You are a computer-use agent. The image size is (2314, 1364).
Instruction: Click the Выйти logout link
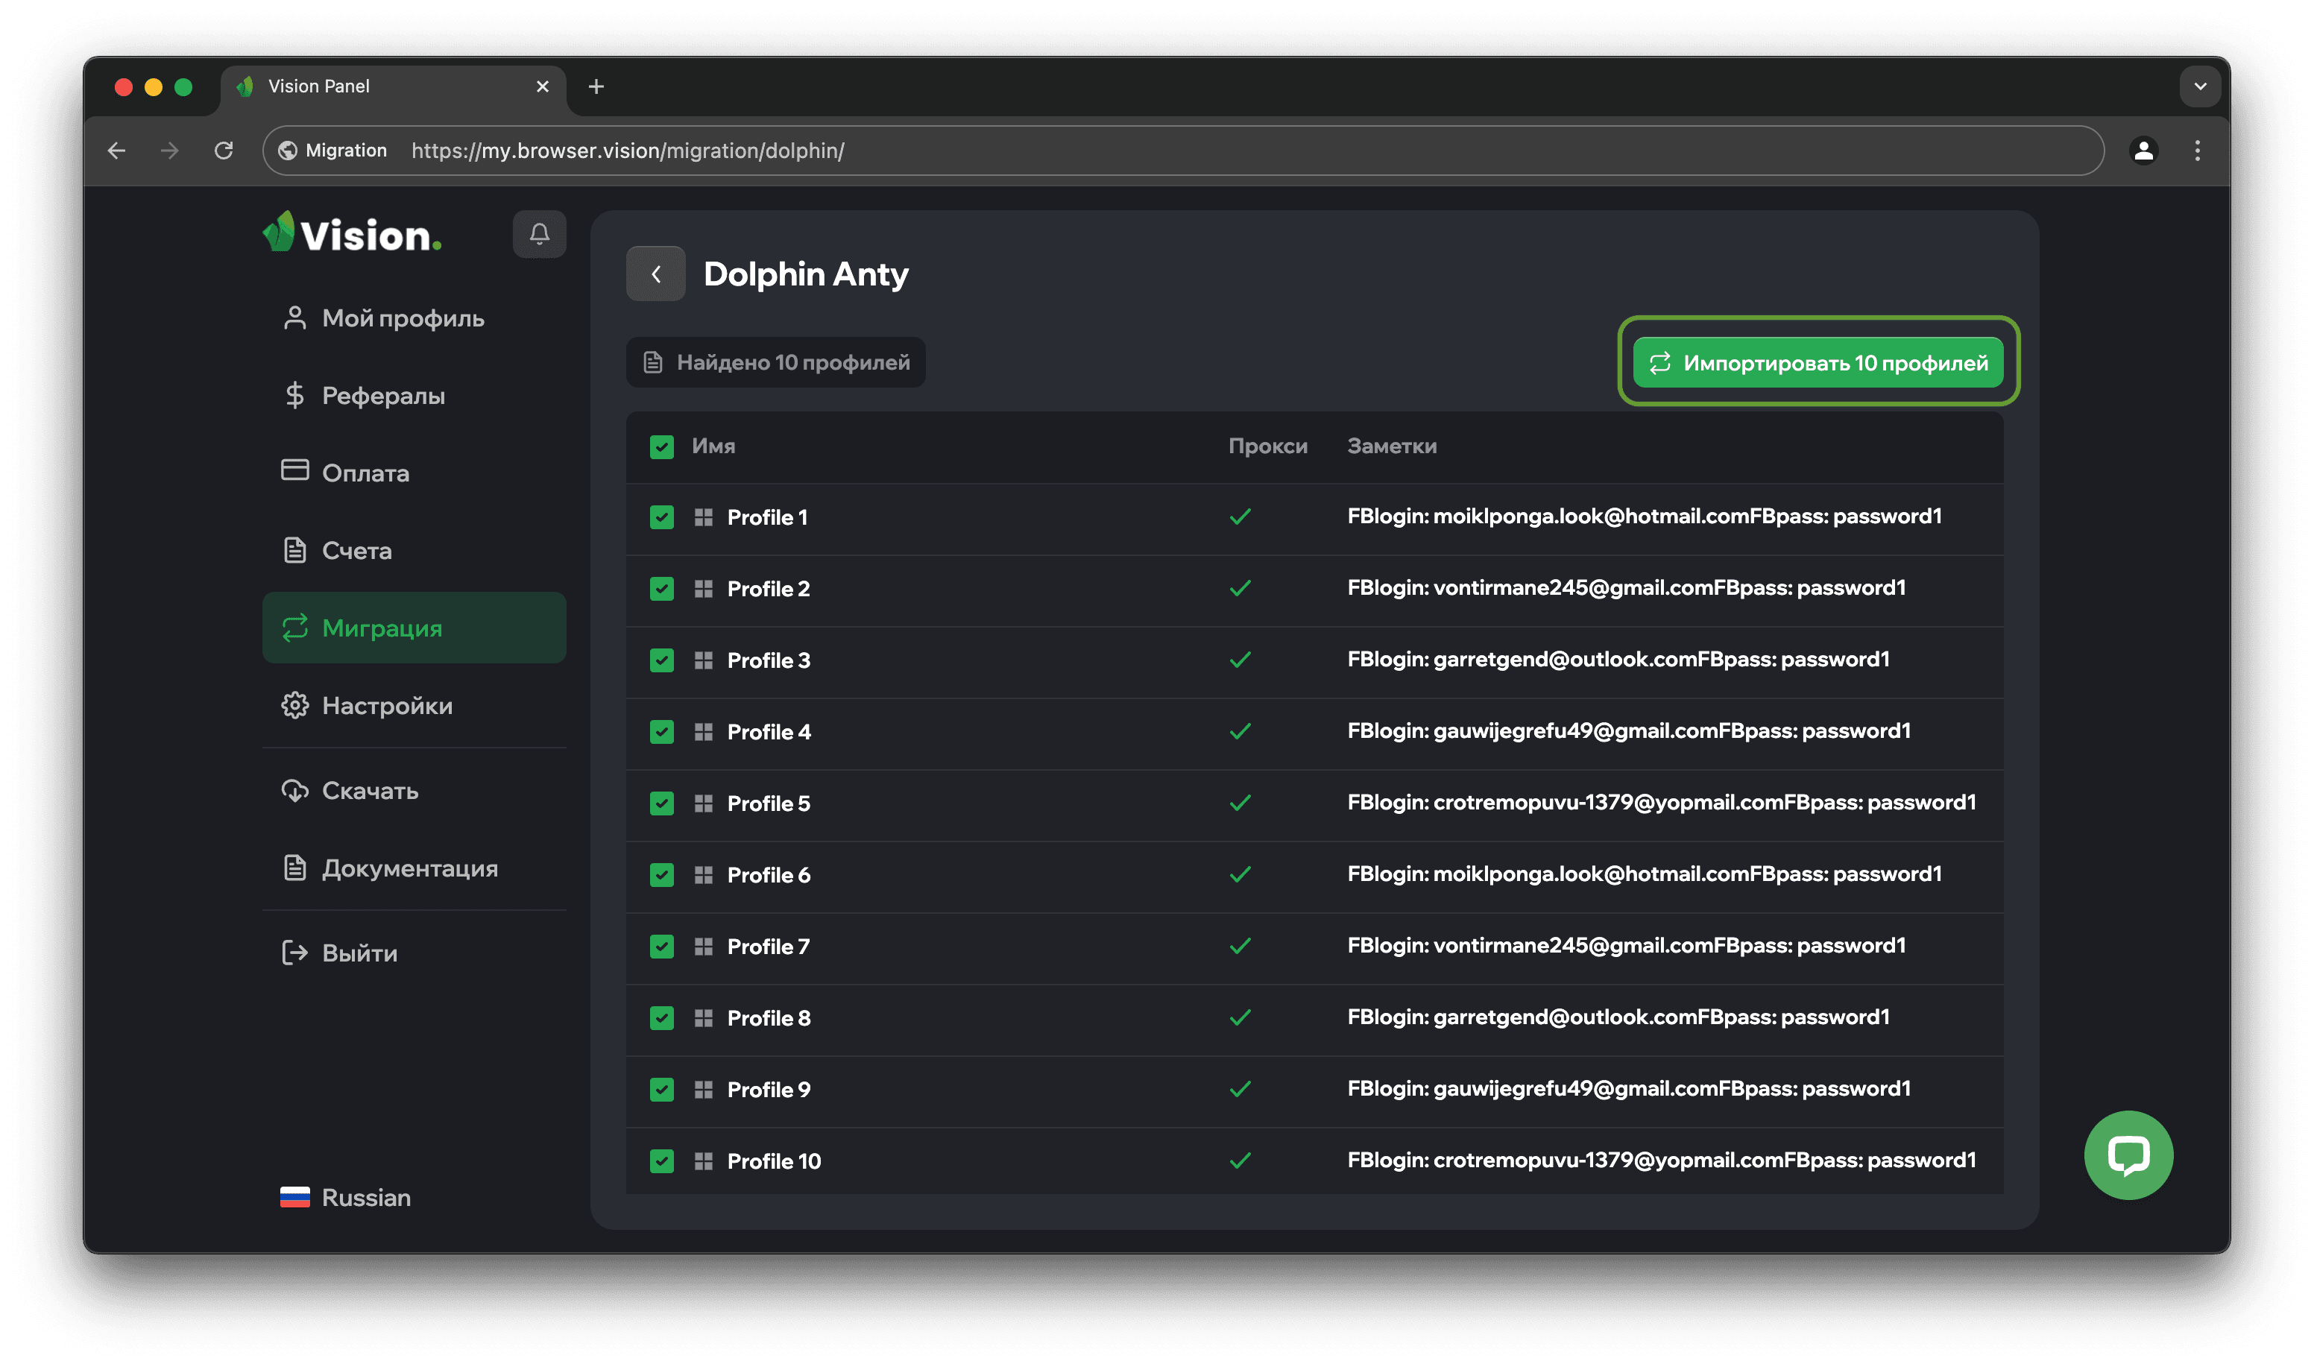click(359, 953)
